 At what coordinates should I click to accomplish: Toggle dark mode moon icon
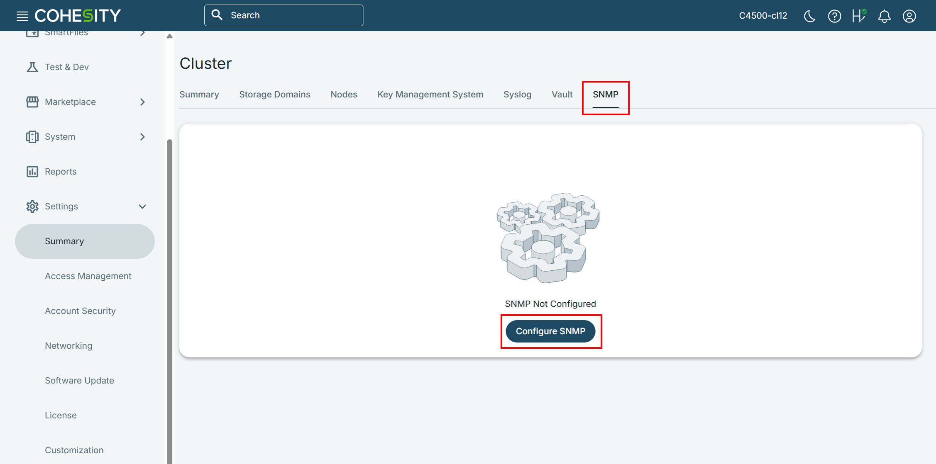[x=809, y=16]
